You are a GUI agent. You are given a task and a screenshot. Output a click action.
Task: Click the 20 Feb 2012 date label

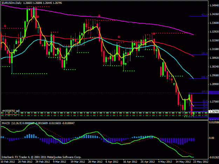(25, 162)
